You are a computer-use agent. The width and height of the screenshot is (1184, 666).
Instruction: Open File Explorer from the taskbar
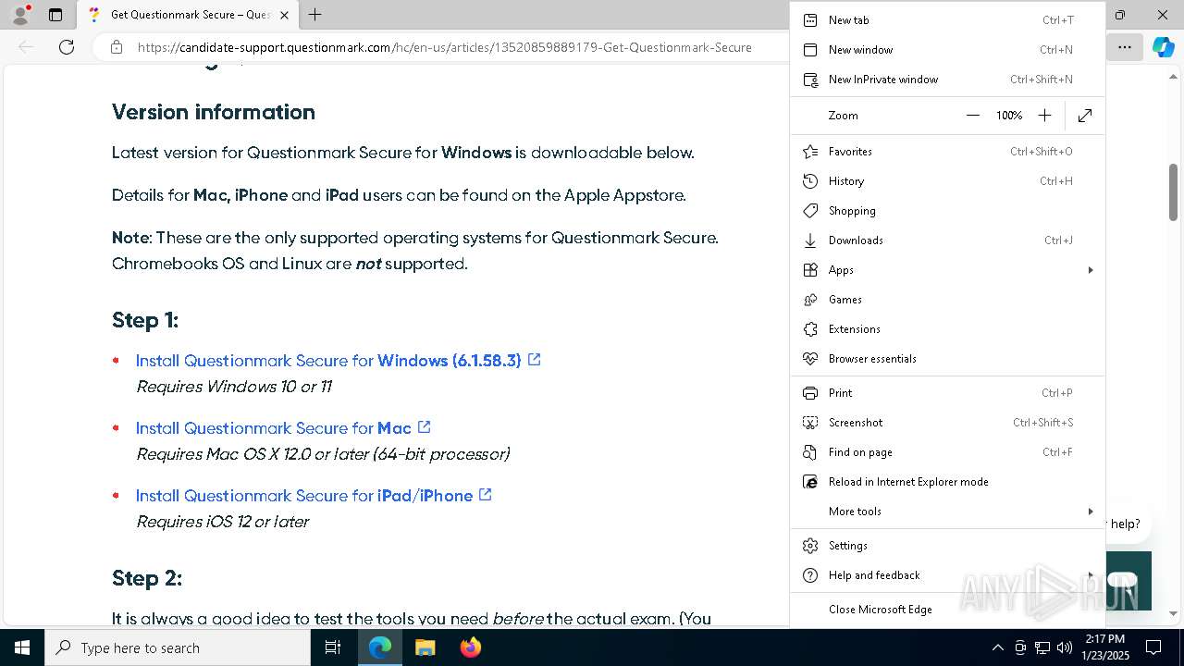tap(425, 647)
